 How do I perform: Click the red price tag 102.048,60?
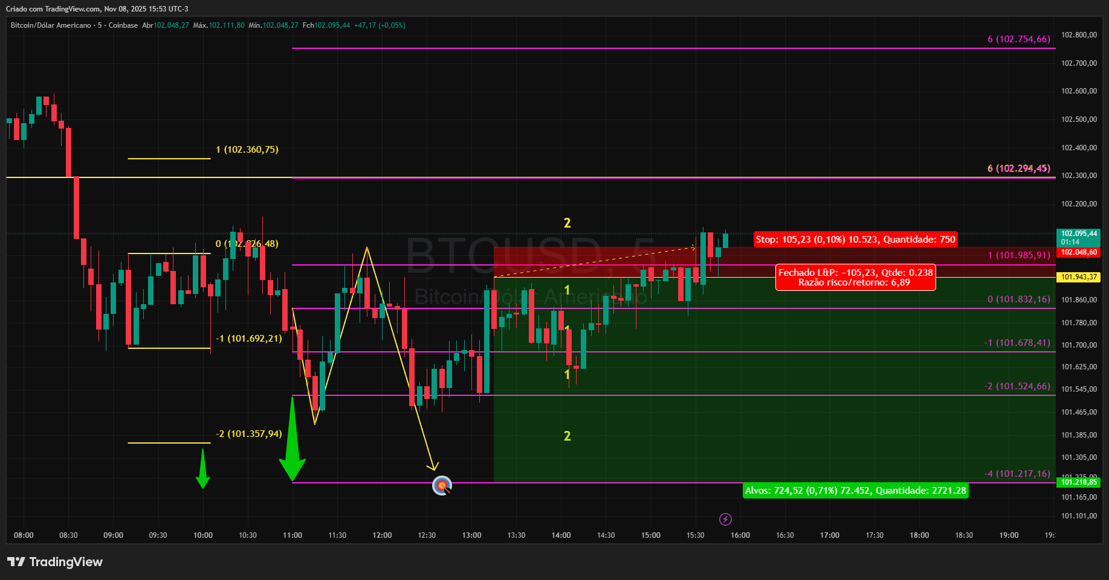[x=1079, y=252]
